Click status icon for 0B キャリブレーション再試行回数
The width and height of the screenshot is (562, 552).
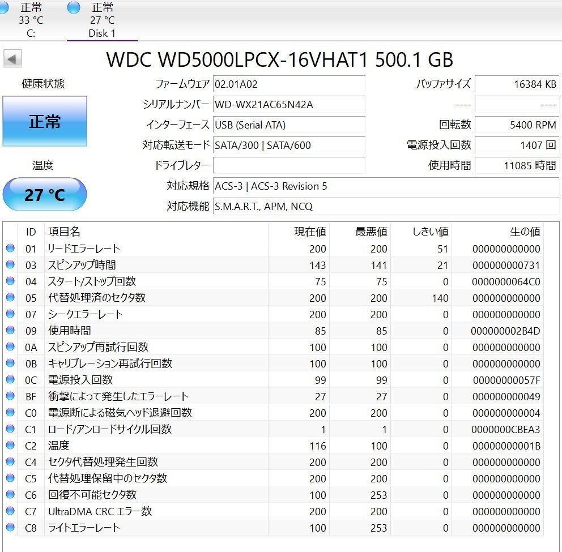(x=10, y=363)
